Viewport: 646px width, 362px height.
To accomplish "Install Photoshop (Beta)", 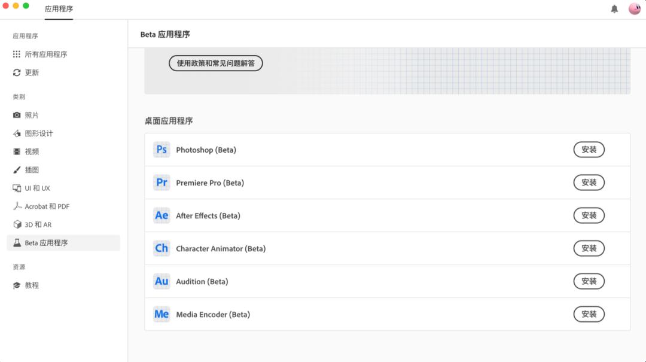I will (589, 150).
